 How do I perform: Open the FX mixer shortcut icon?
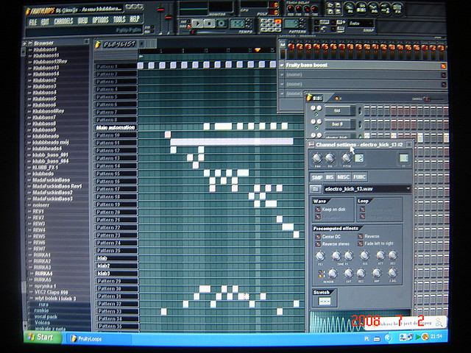[x=397, y=9]
